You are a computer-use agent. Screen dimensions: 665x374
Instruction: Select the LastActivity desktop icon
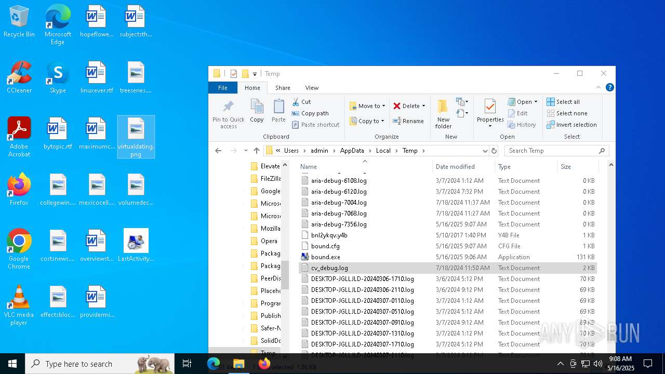[x=136, y=245]
